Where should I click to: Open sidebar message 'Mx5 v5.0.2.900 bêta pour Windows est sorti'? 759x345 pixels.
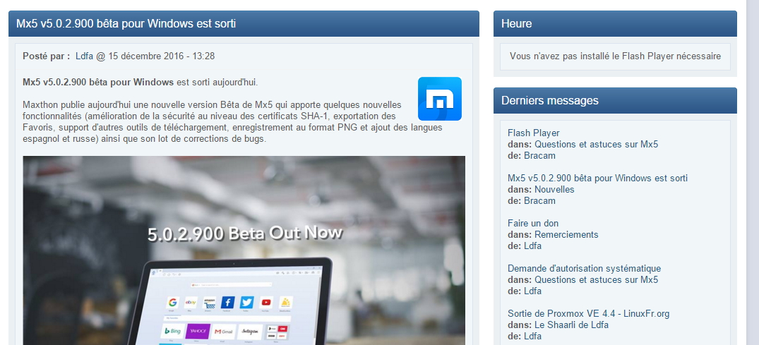pyautogui.click(x=598, y=178)
